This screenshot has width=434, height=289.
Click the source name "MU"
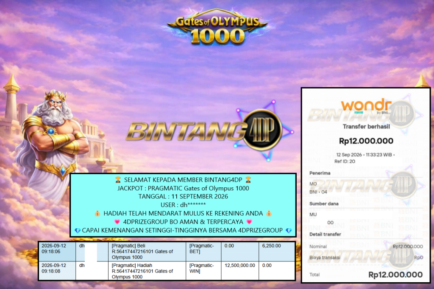[x=313, y=214]
